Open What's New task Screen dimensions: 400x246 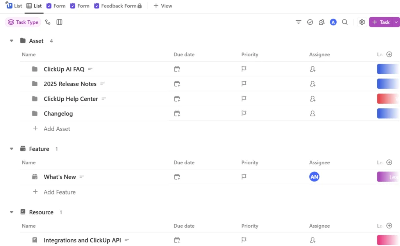click(x=60, y=177)
